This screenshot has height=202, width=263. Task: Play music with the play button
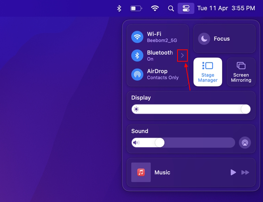click(233, 172)
